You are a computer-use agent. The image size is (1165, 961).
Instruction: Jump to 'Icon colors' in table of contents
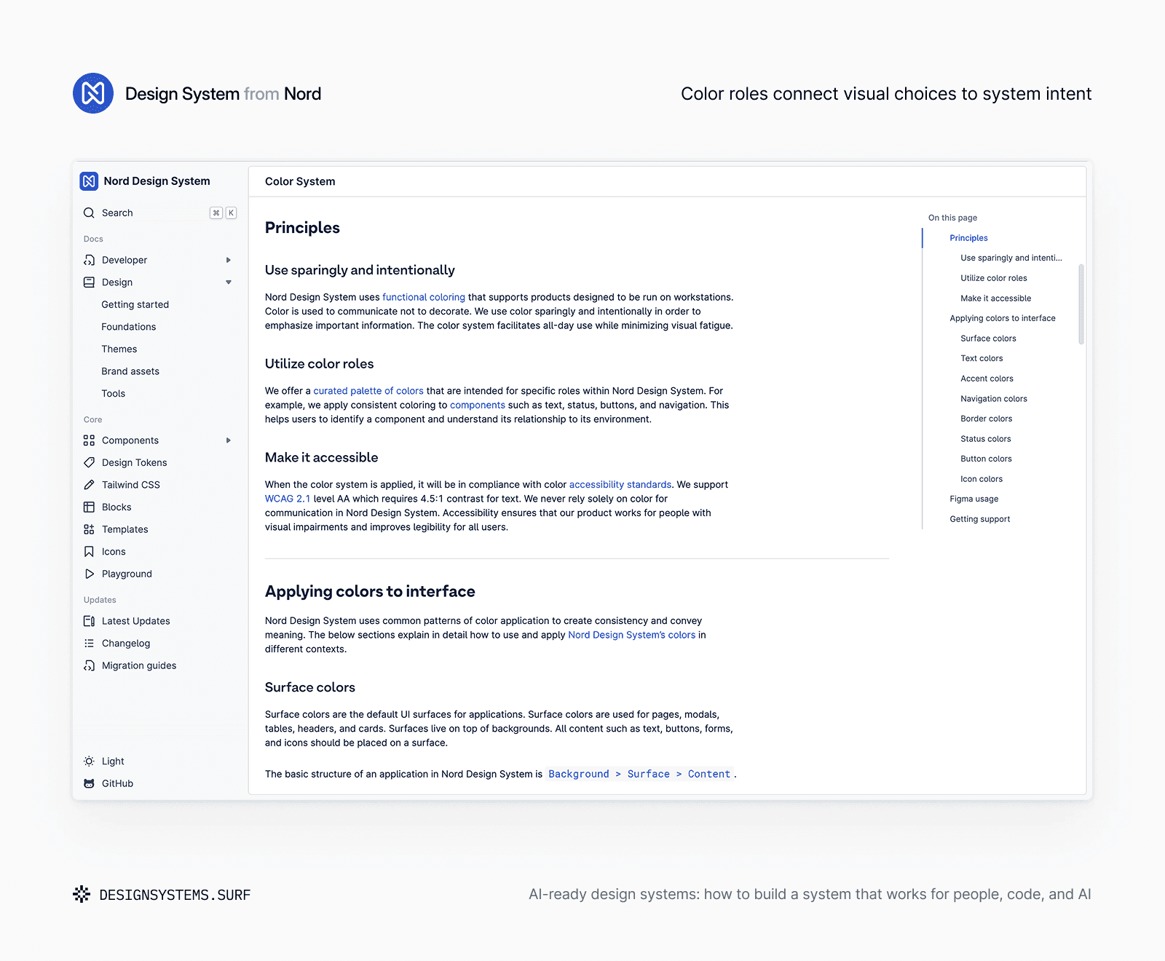pyautogui.click(x=982, y=479)
